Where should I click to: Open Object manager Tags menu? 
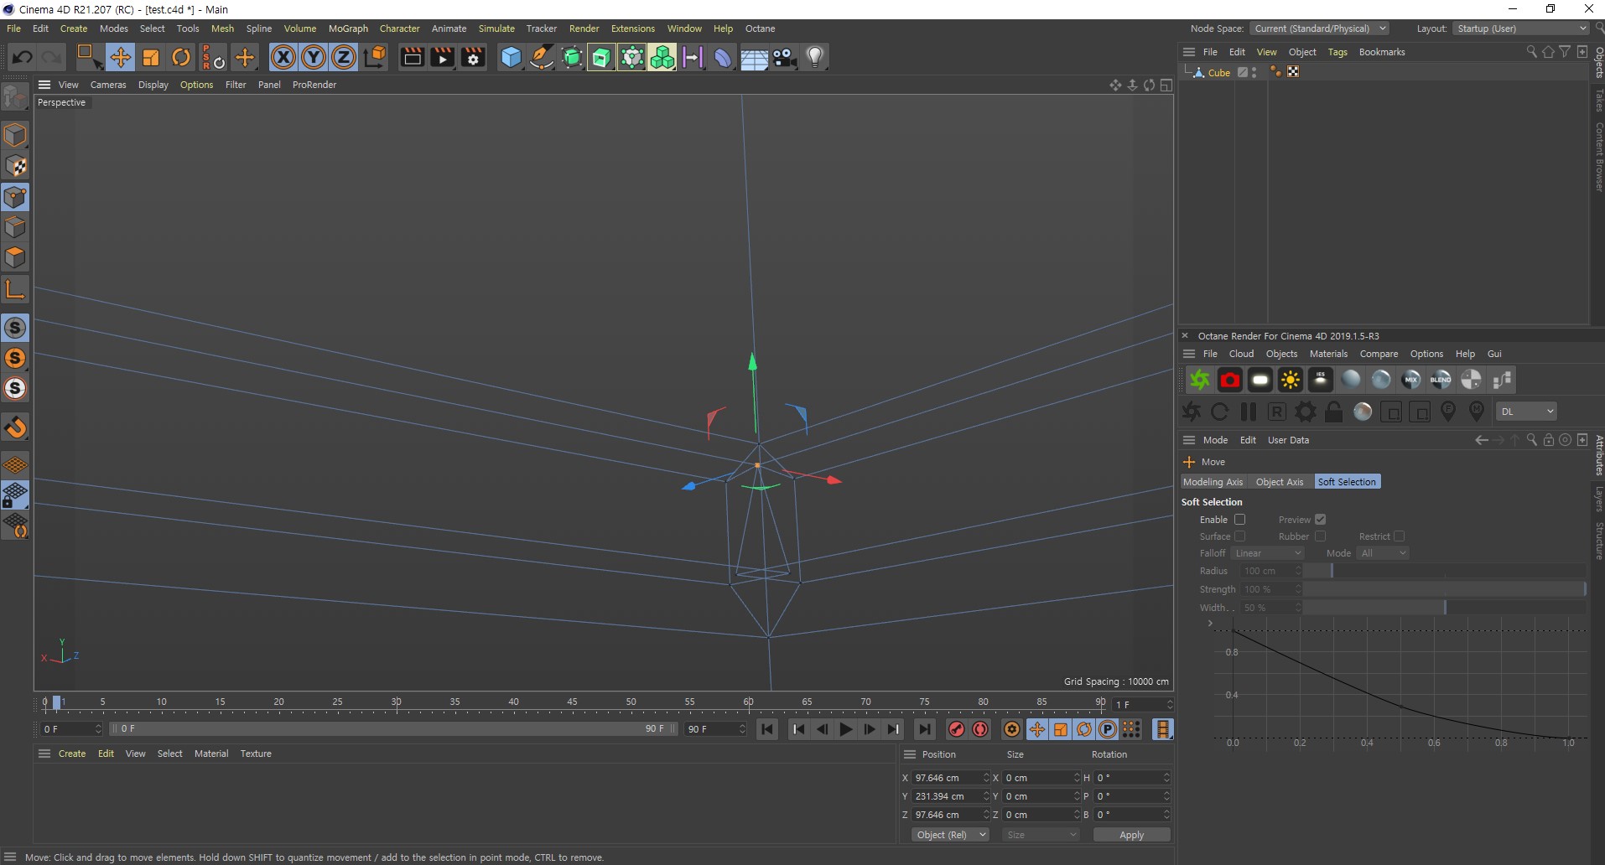pyautogui.click(x=1337, y=52)
